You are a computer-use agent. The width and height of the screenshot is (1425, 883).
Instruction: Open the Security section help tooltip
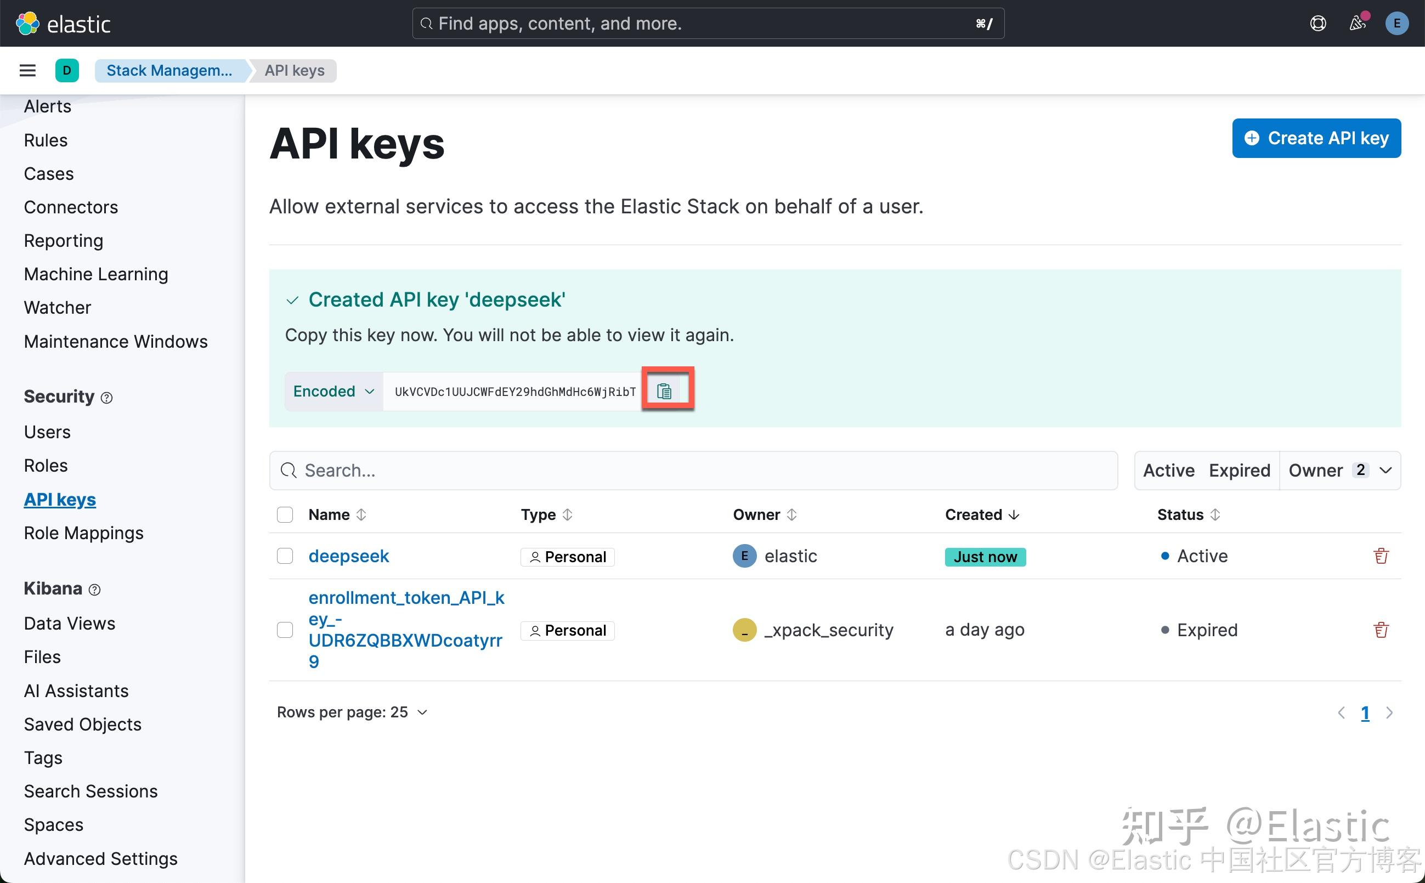[107, 397]
